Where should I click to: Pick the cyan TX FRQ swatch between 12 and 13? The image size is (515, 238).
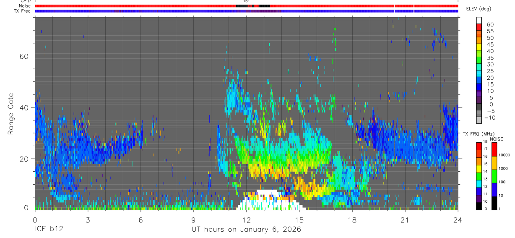pos(479,183)
